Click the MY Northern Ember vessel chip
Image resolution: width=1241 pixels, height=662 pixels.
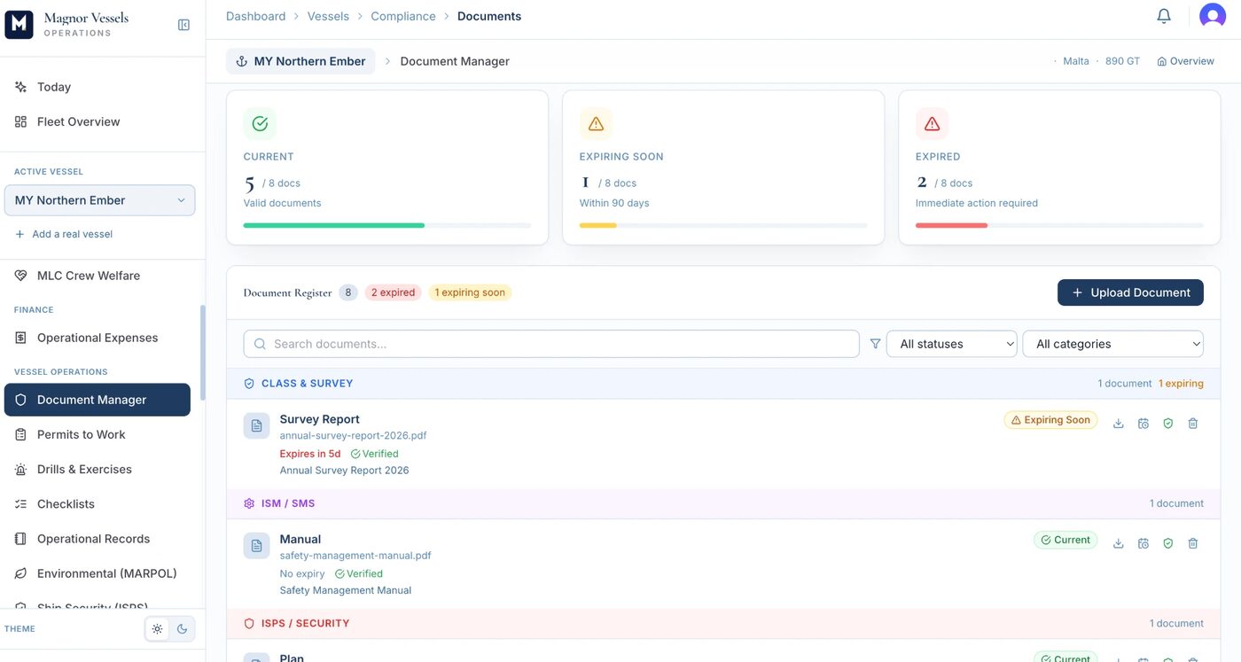pos(300,61)
